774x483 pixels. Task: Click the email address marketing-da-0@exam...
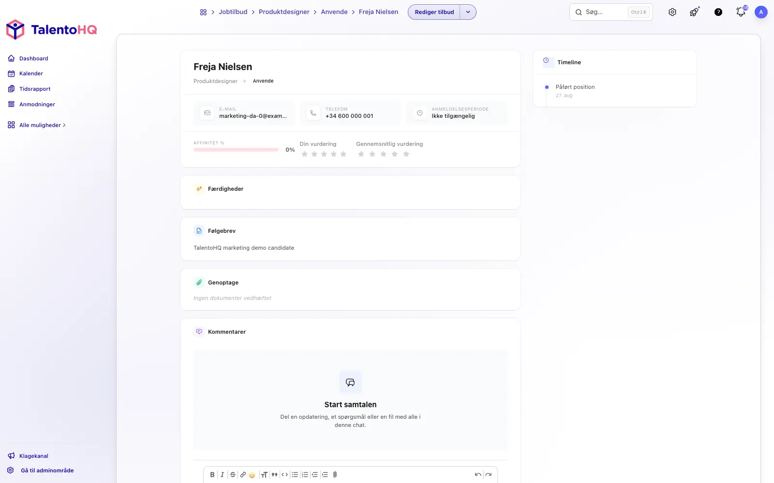253,116
